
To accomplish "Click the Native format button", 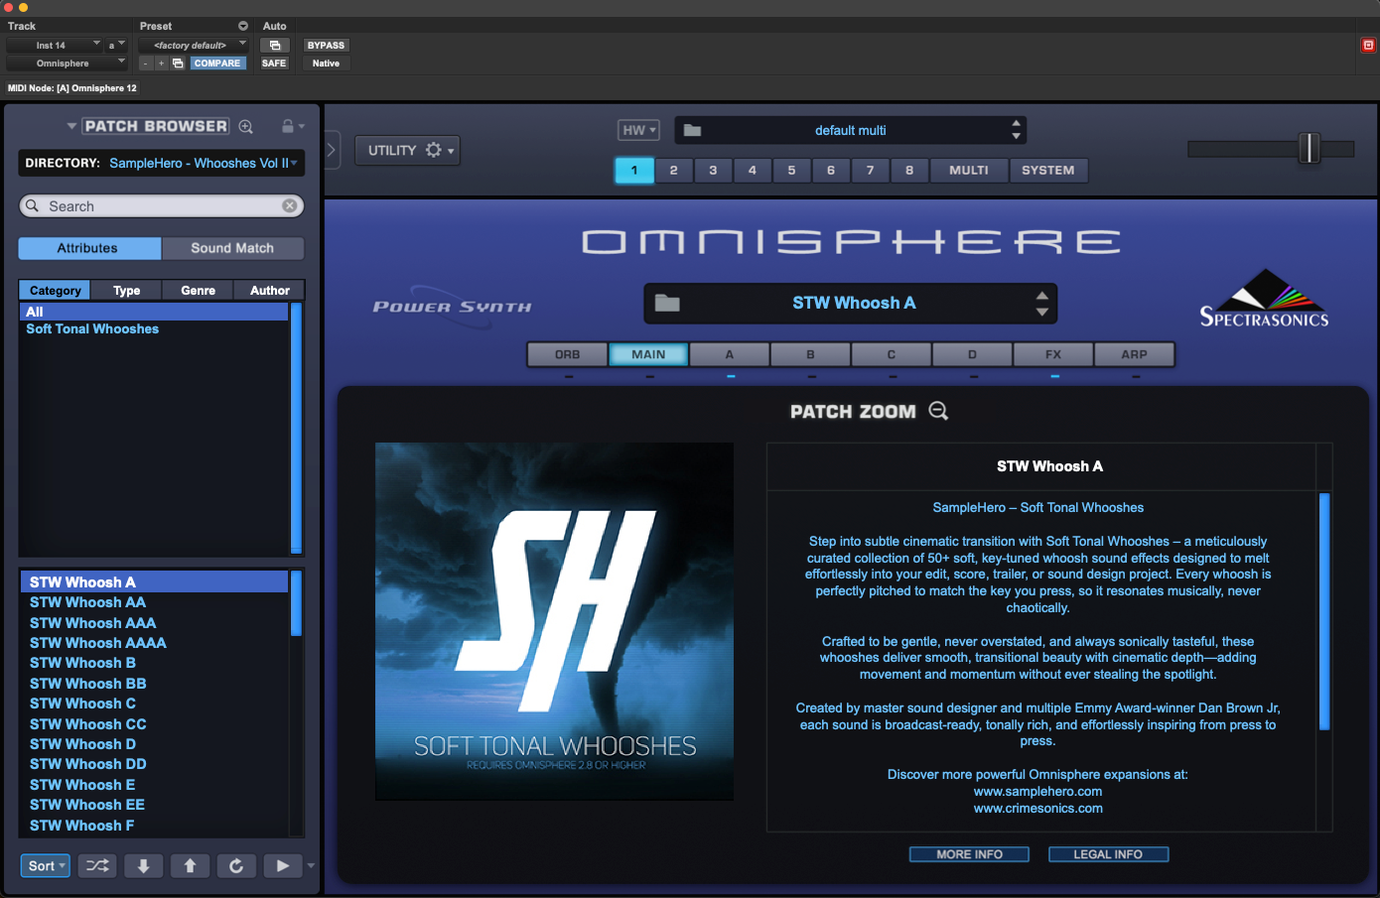I will point(326,63).
